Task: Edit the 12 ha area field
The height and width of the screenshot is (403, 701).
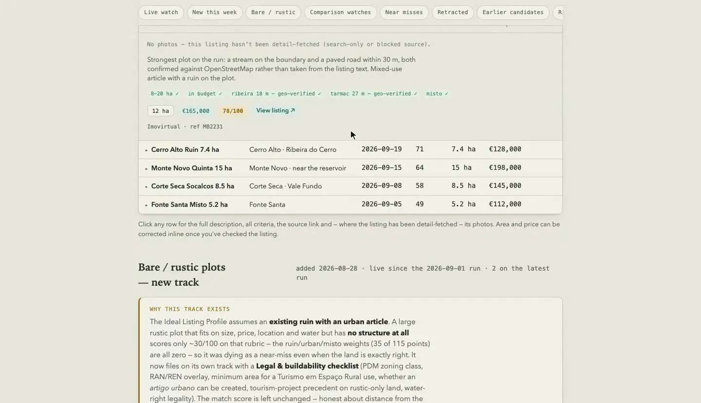Action: 161,111
